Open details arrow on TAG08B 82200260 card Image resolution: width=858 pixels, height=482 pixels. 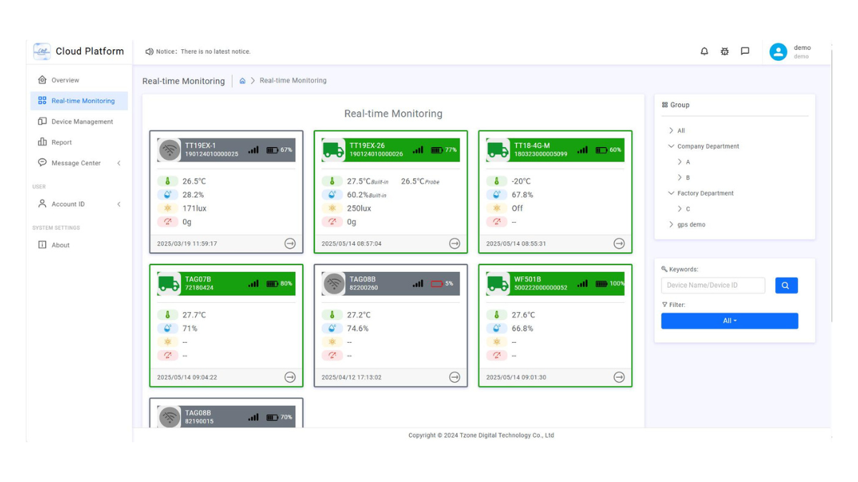[x=454, y=377]
